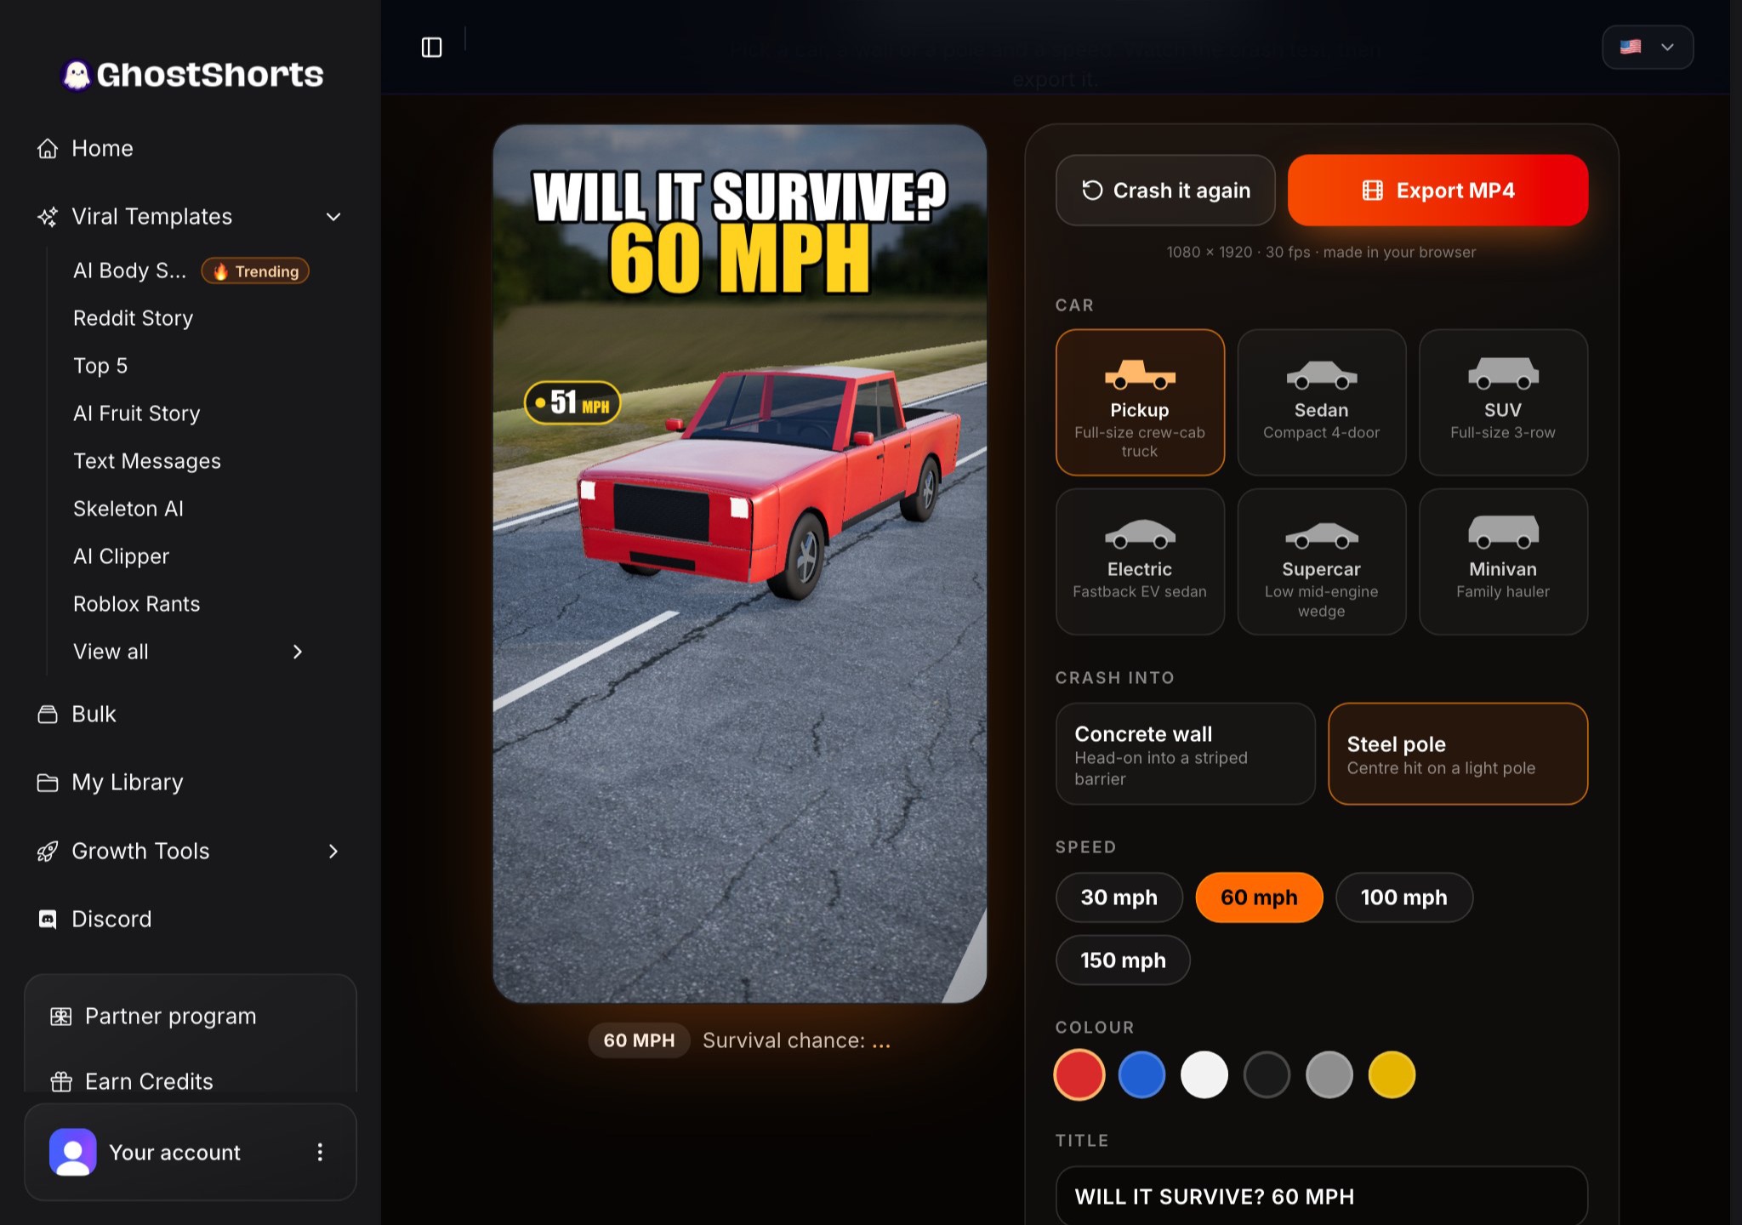Select the Sedan car card
This screenshot has width=1742, height=1225.
[x=1322, y=402]
